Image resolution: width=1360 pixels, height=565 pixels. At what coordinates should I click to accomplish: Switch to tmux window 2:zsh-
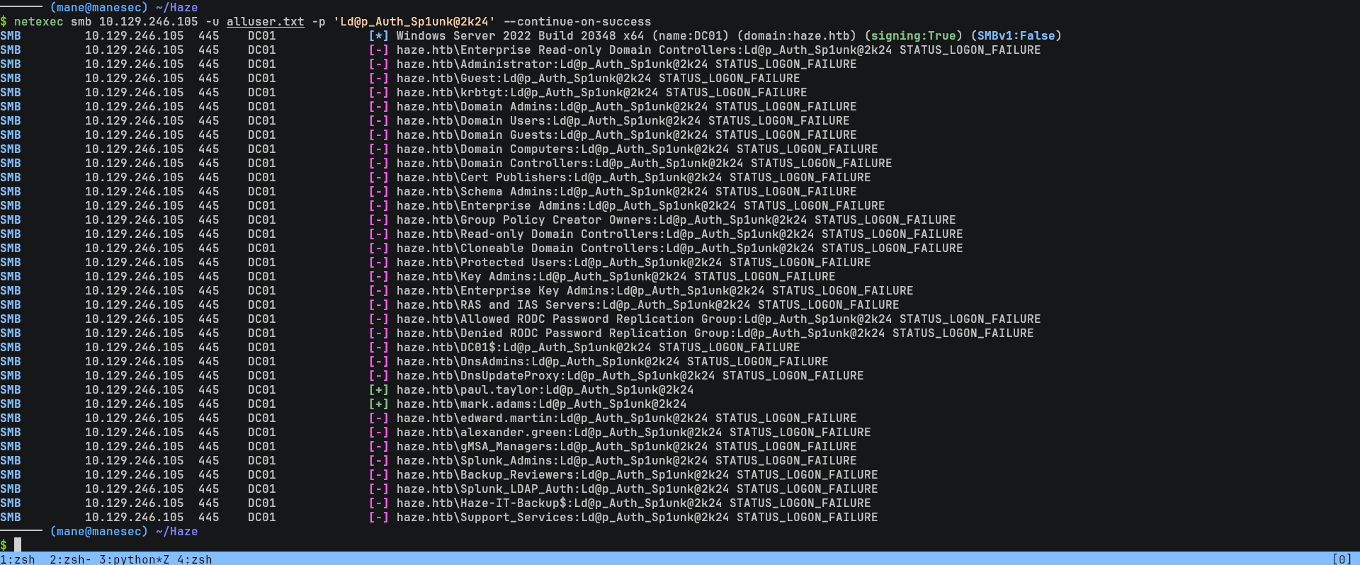coord(69,559)
